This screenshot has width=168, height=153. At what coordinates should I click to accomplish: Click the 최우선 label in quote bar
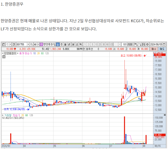click(89, 49)
